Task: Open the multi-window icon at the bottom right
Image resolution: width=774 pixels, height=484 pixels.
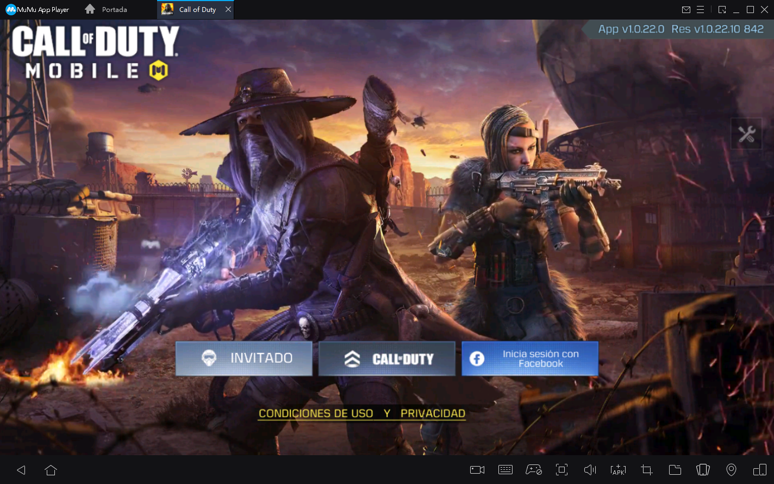Action: tap(759, 470)
